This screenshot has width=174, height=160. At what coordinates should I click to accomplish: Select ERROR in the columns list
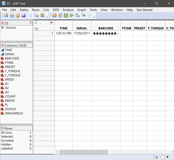click(x=10, y=100)
